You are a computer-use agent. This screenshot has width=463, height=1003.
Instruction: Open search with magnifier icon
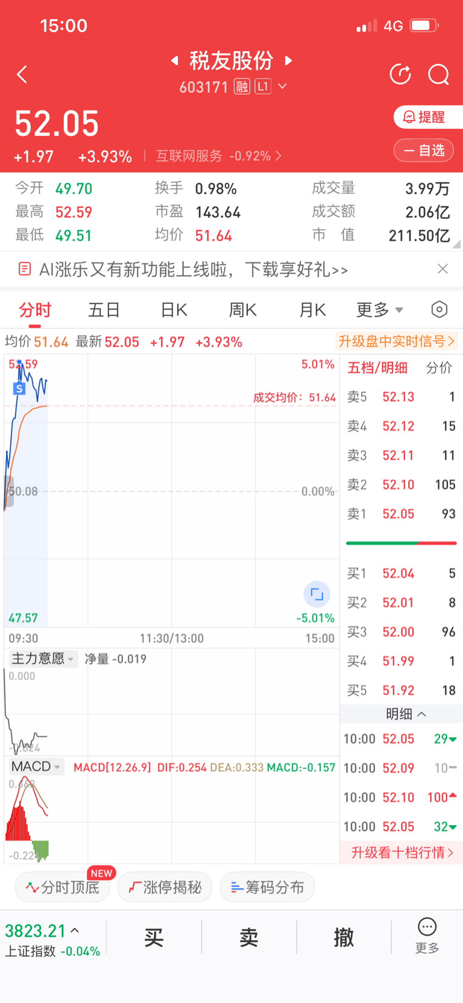438,75
